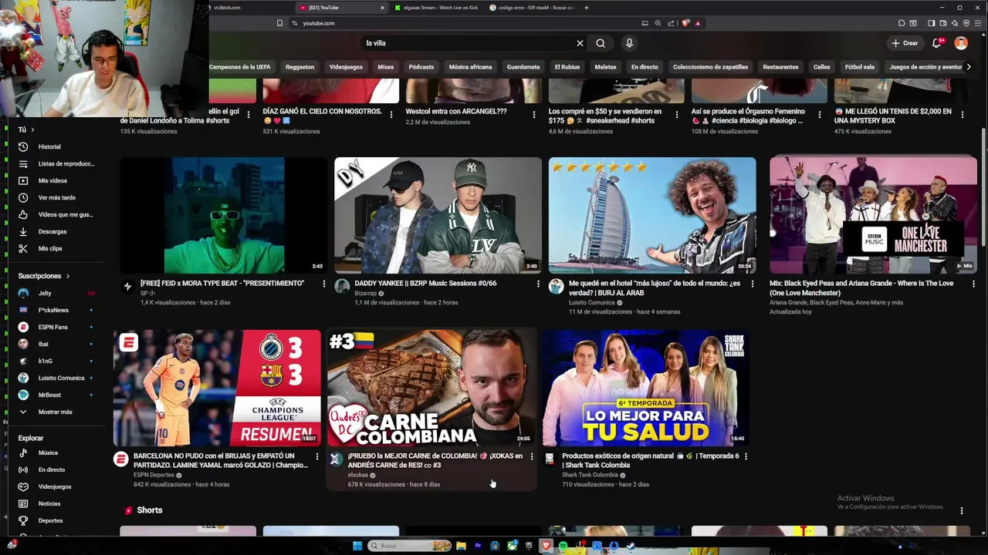Image resolution: width=988 pixels, height=555 pixels.
Task: Select the Videojuegos filter chip
Action: click(346, 67)
